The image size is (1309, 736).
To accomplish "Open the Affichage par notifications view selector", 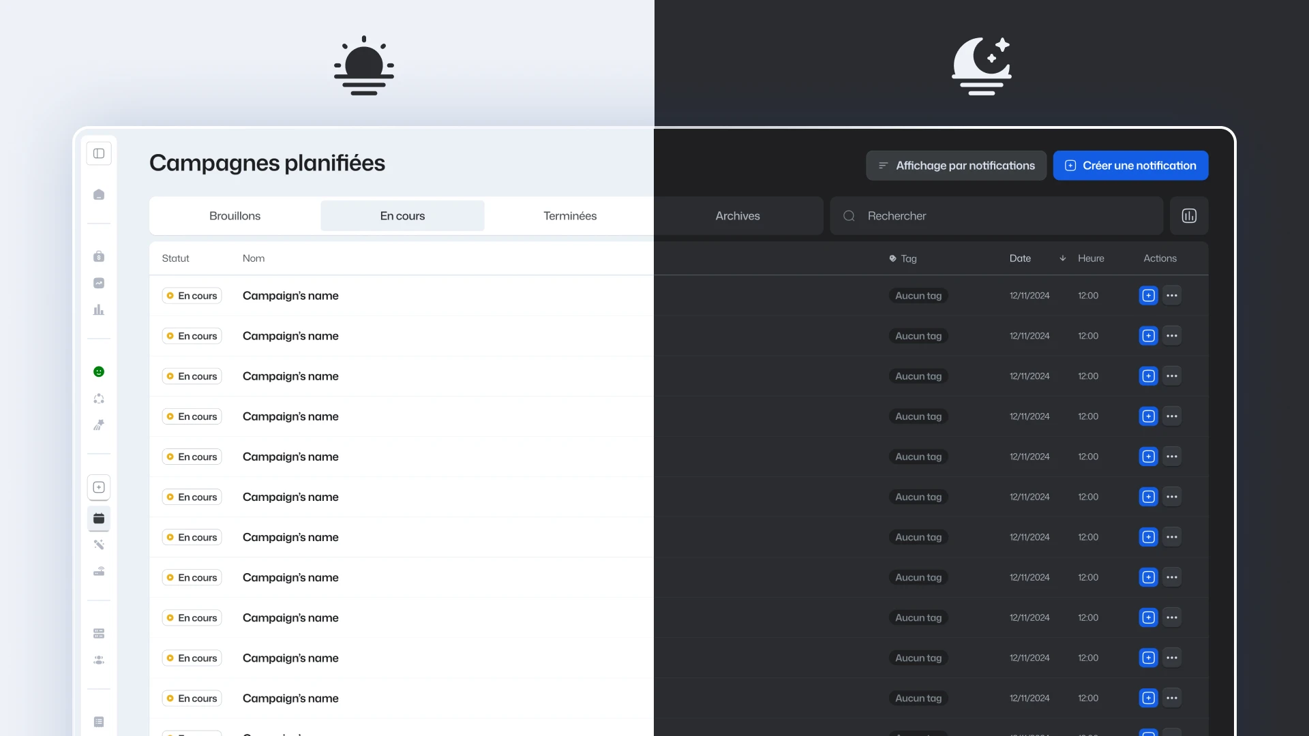I will (956, 166).
